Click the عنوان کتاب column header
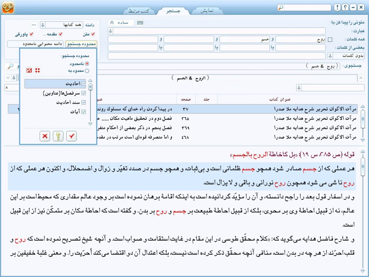Image resolution: width=369 pixels, height=277 pixels. tap(280, 100)
